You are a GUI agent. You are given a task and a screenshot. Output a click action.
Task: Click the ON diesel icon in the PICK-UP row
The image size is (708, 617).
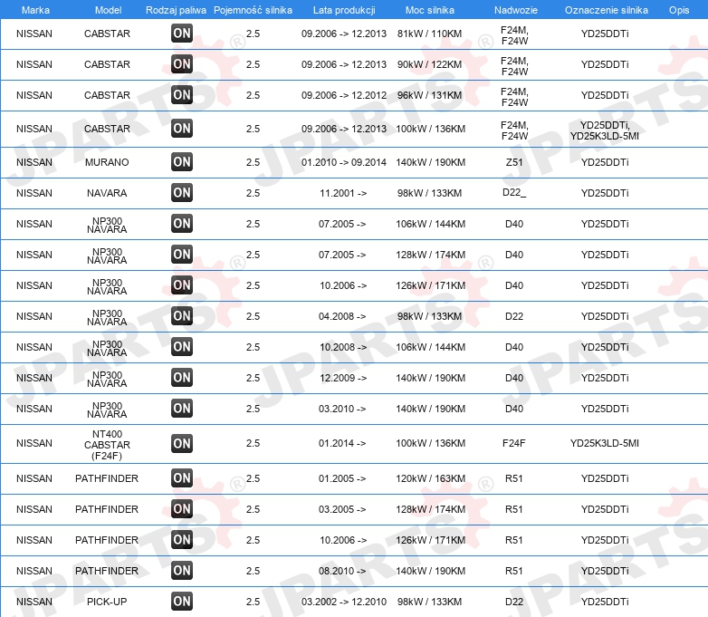[182, 602]
